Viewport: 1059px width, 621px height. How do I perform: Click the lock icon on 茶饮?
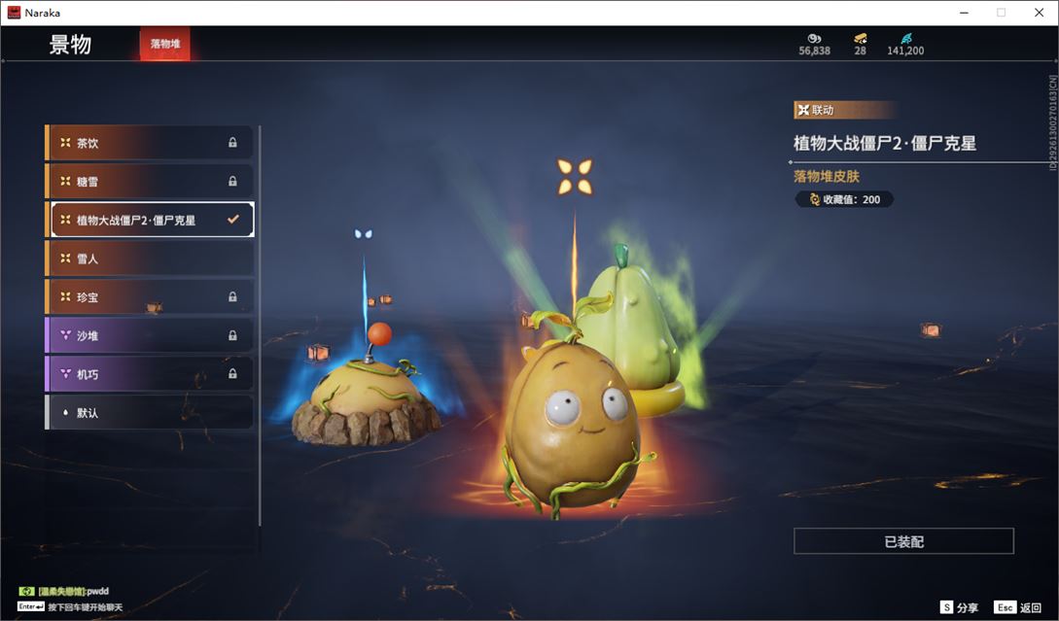click(232, 143)
